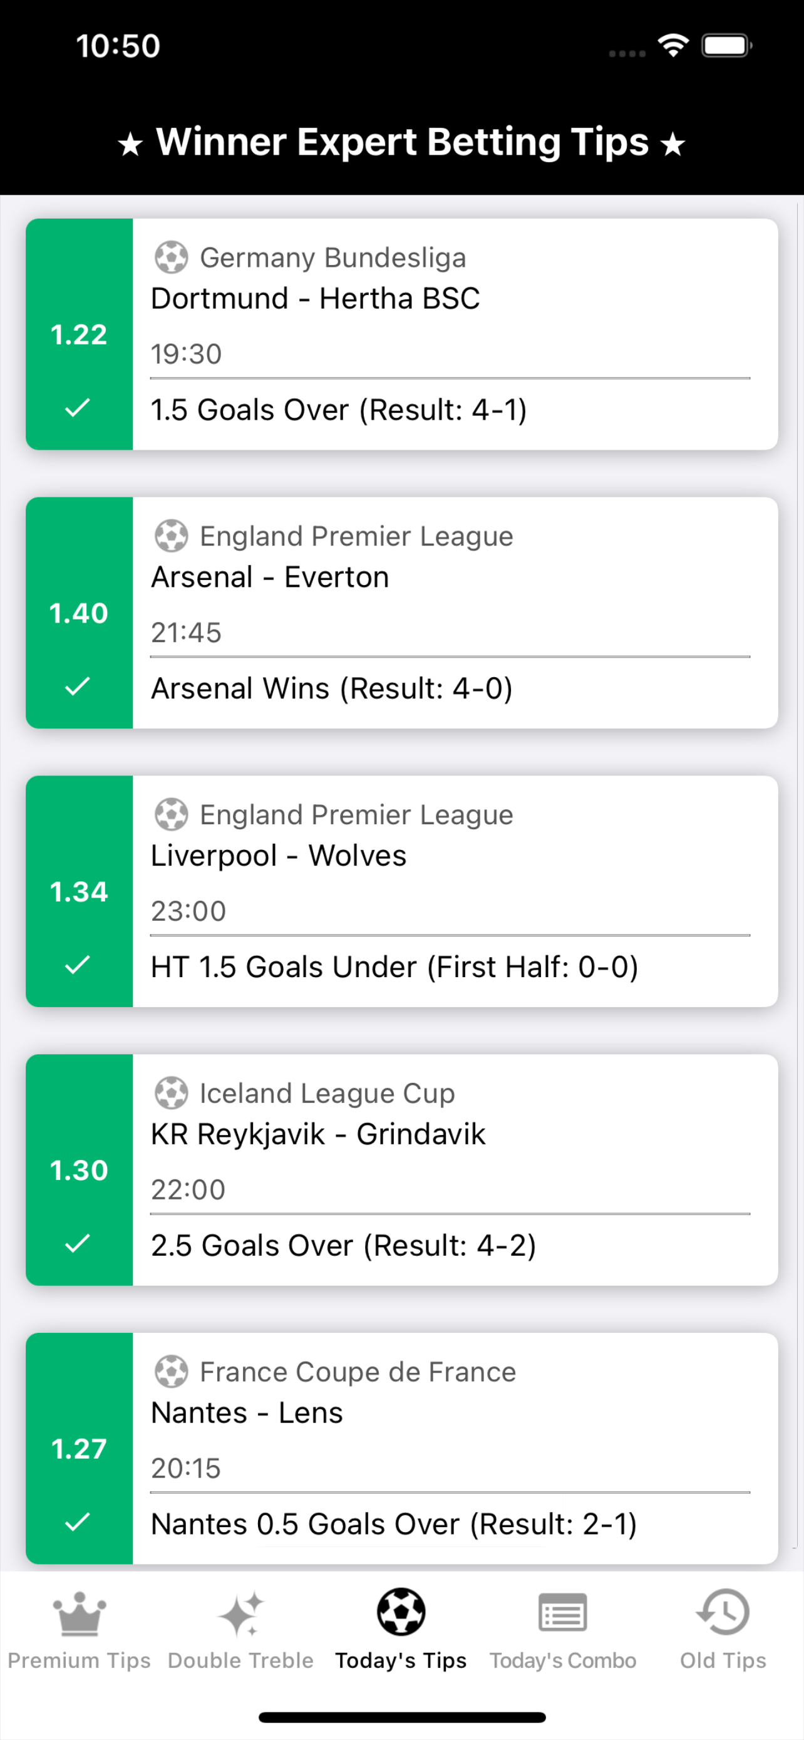Click the soccer ball beside France Coupe de France
The width and height of the screenshot is (804, 1740).
(x=171, y=1371)
